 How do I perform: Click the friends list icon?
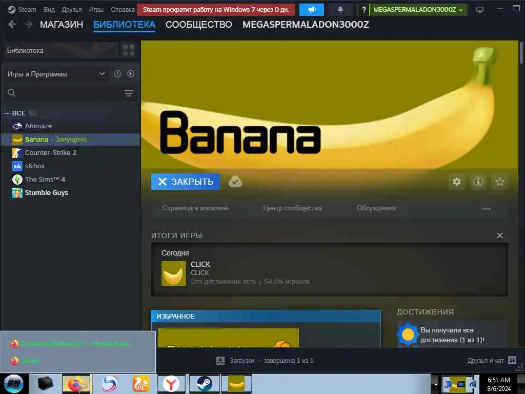coord(512,360)
